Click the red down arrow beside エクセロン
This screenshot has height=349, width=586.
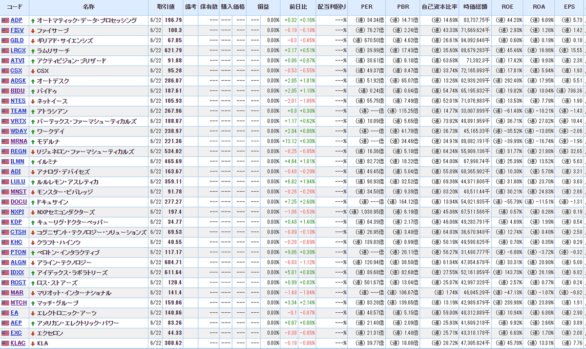pos(33,333)
